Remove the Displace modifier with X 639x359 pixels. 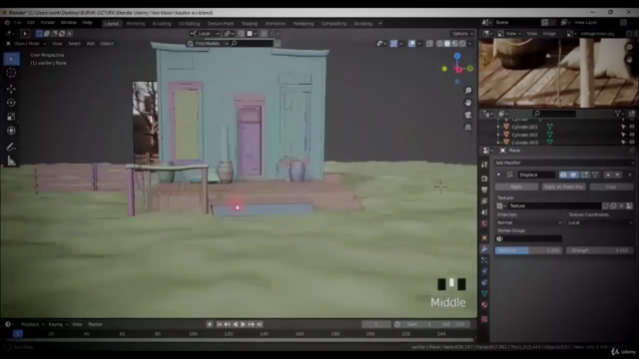click(630, 175)
